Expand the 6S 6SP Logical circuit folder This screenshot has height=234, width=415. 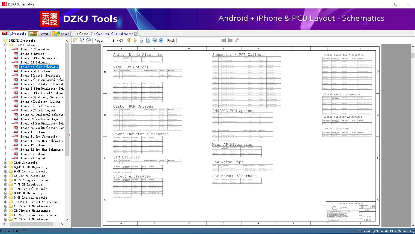click(x=6, y=180)
